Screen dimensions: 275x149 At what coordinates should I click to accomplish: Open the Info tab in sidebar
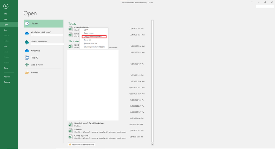(x=9, y=14)
